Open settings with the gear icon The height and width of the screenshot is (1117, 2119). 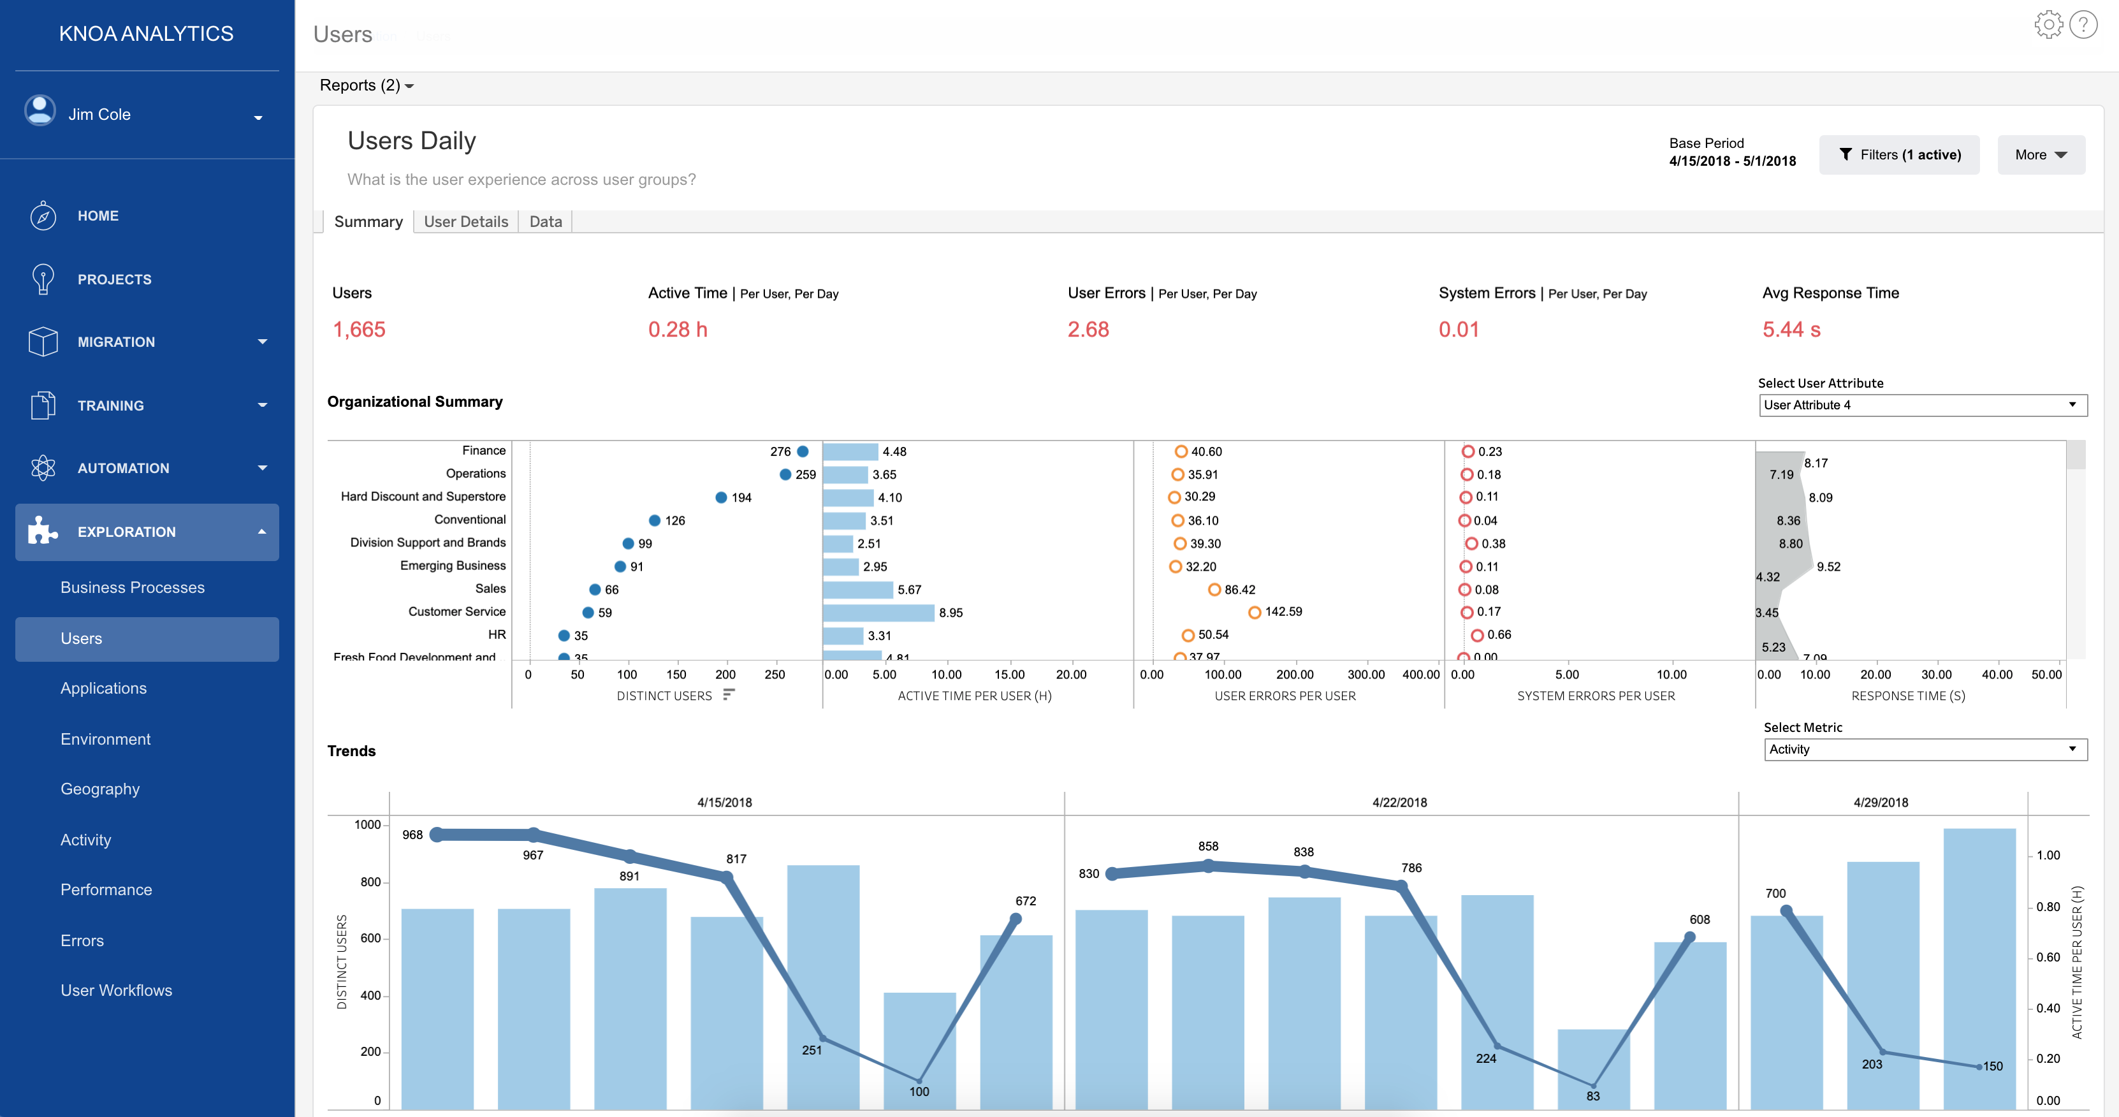pos(2048,26)
